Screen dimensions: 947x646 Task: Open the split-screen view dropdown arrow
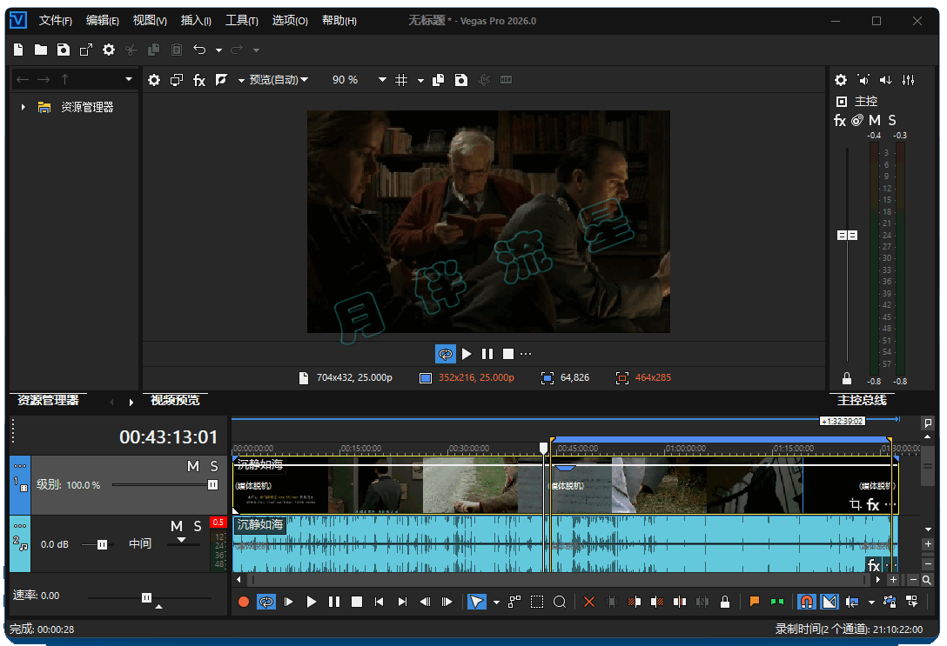click(241, 80)
